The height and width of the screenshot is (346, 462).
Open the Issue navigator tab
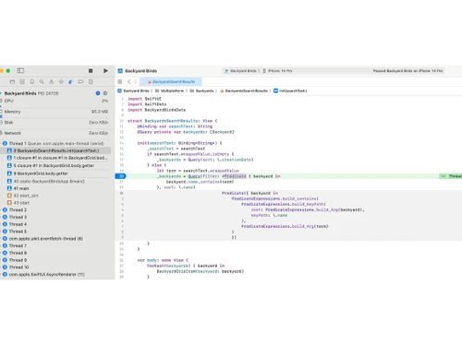point(52,82)
